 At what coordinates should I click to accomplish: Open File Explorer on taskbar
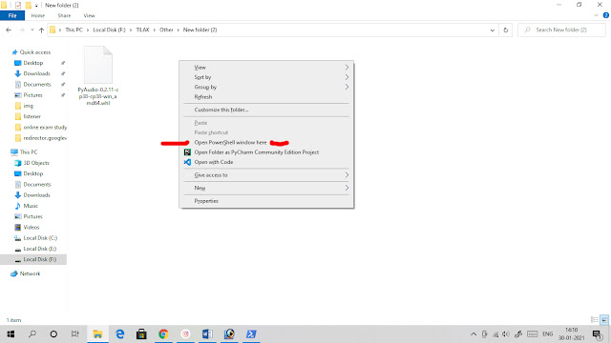click(97, 334)
